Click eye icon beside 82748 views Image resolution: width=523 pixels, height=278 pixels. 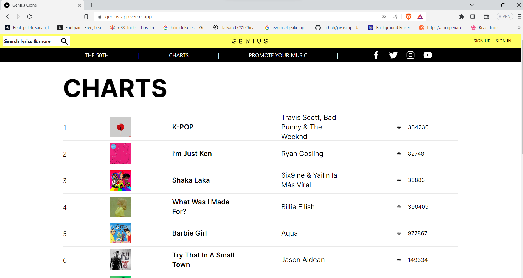click(399, 154)
